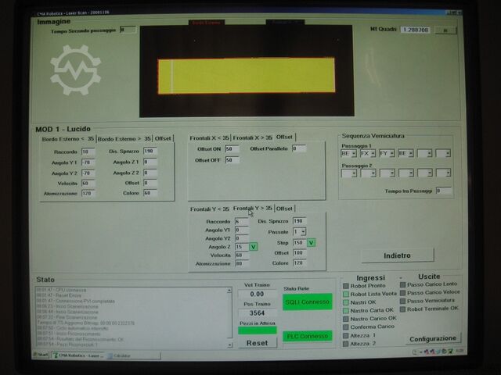Image resolution: width=501 pixels, height=375 pixels.
Task: Click the green Pezzi in Attesa indicator
Action: click(257, 330)
